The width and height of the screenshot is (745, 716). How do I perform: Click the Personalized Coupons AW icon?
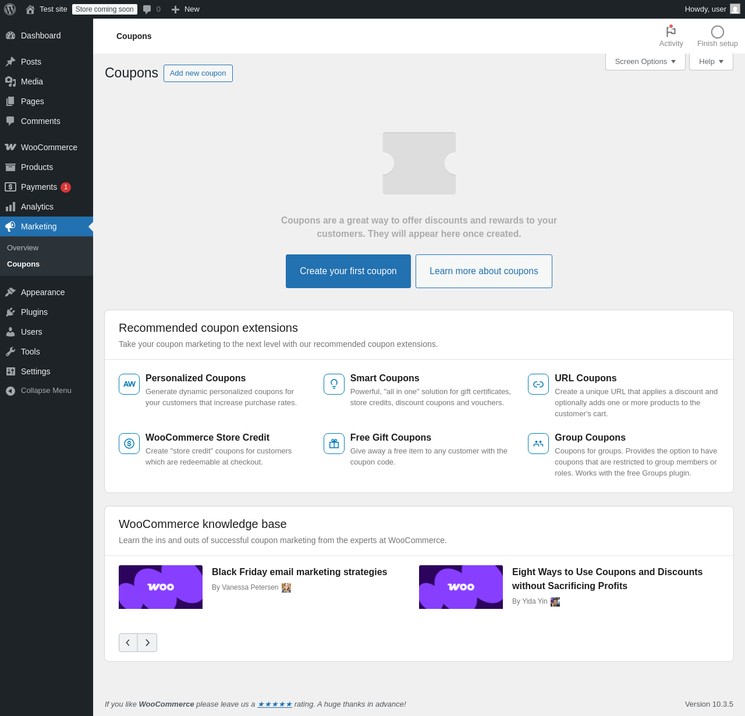(129, 384)
